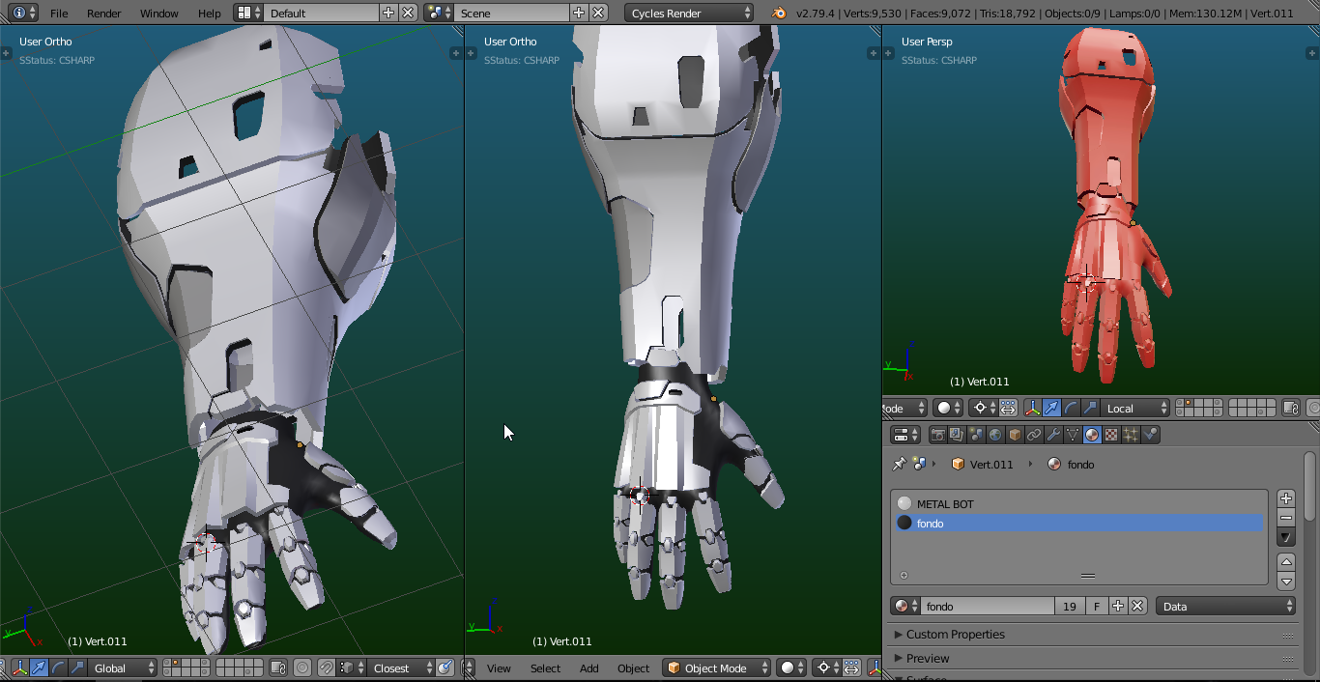The height and width of the screenshot is (682, 1320).
Task: Open the File menu
Action: pyautogui.click(x=59, y=13)
